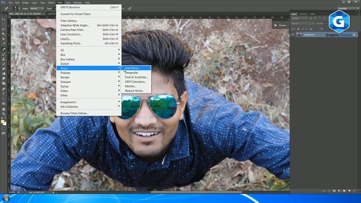Hide the Background layer eye icon
Screen dimensions: 361x203
click(x=293, y=34)
